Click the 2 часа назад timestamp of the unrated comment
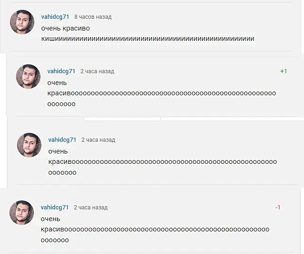 click(x=98, y=140)
